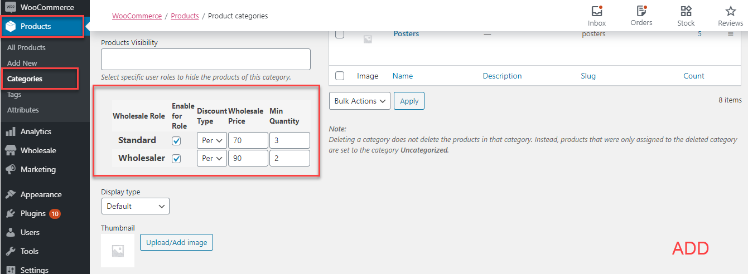Follow the WooCommerce breadcrumb link
Screen dimensions: 748x274
[137, 16]
